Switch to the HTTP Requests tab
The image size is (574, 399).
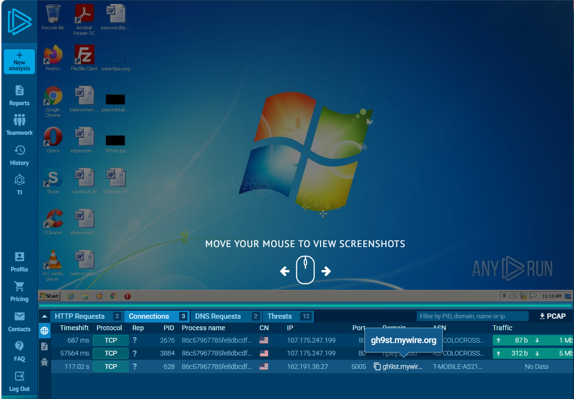pos(87,316)
